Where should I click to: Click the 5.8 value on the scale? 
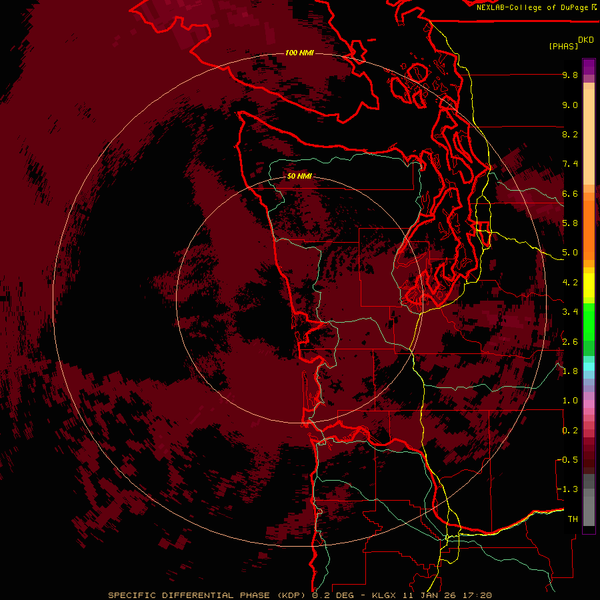click(570, 223)
